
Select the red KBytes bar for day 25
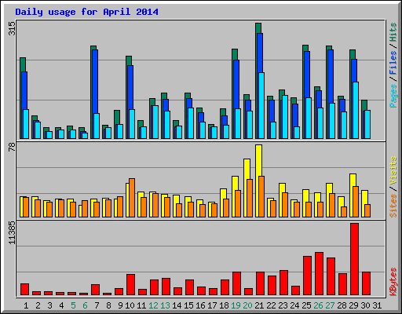click(x=308, y=276)
